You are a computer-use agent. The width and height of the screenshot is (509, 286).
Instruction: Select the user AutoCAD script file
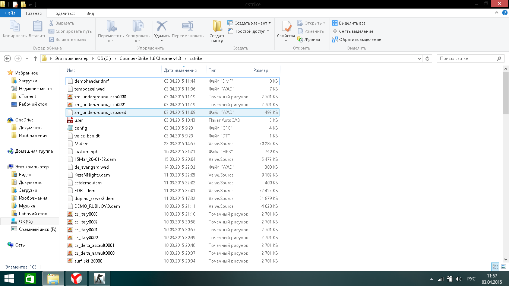coord(172,120)
